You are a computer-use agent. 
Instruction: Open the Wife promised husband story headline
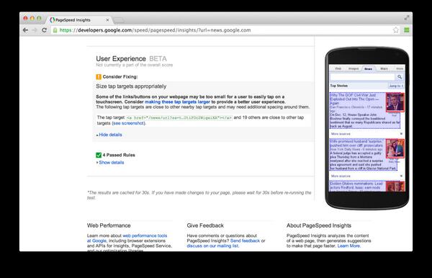tap(356, 143)
